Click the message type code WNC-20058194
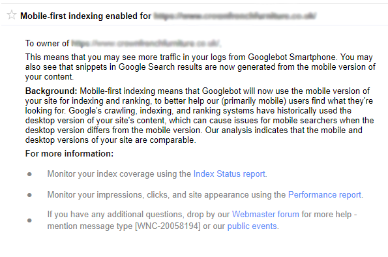Image resolution: width=388 pixels, height=257 pixels. (168, 226)
